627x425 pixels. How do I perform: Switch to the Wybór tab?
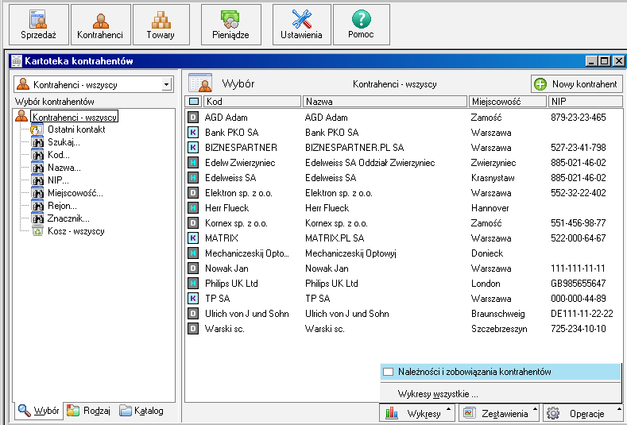tap(39, 411)
